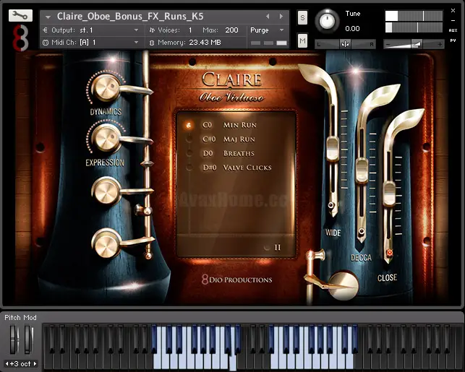Expand the instrument name dropdown arrow
The image size is (465, 372).
coord(48,17)
